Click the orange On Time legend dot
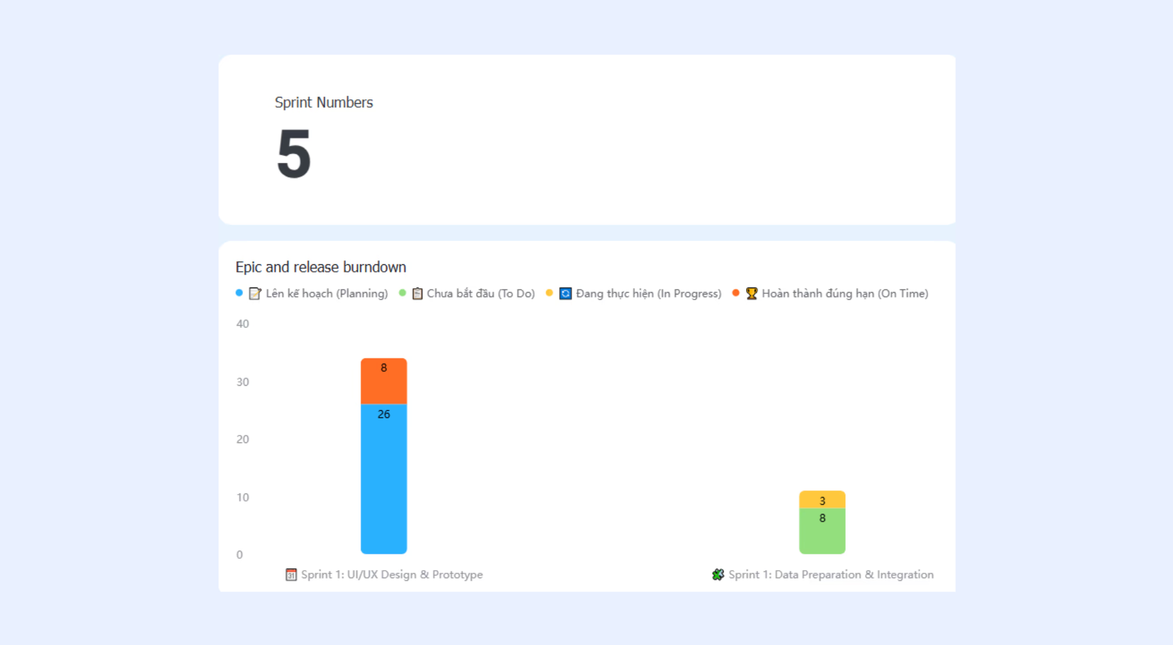Viewport: 1173px width, 645px height. pyautogui.click(x=735, y=293)
